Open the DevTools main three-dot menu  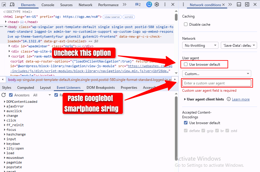[165, 4]
